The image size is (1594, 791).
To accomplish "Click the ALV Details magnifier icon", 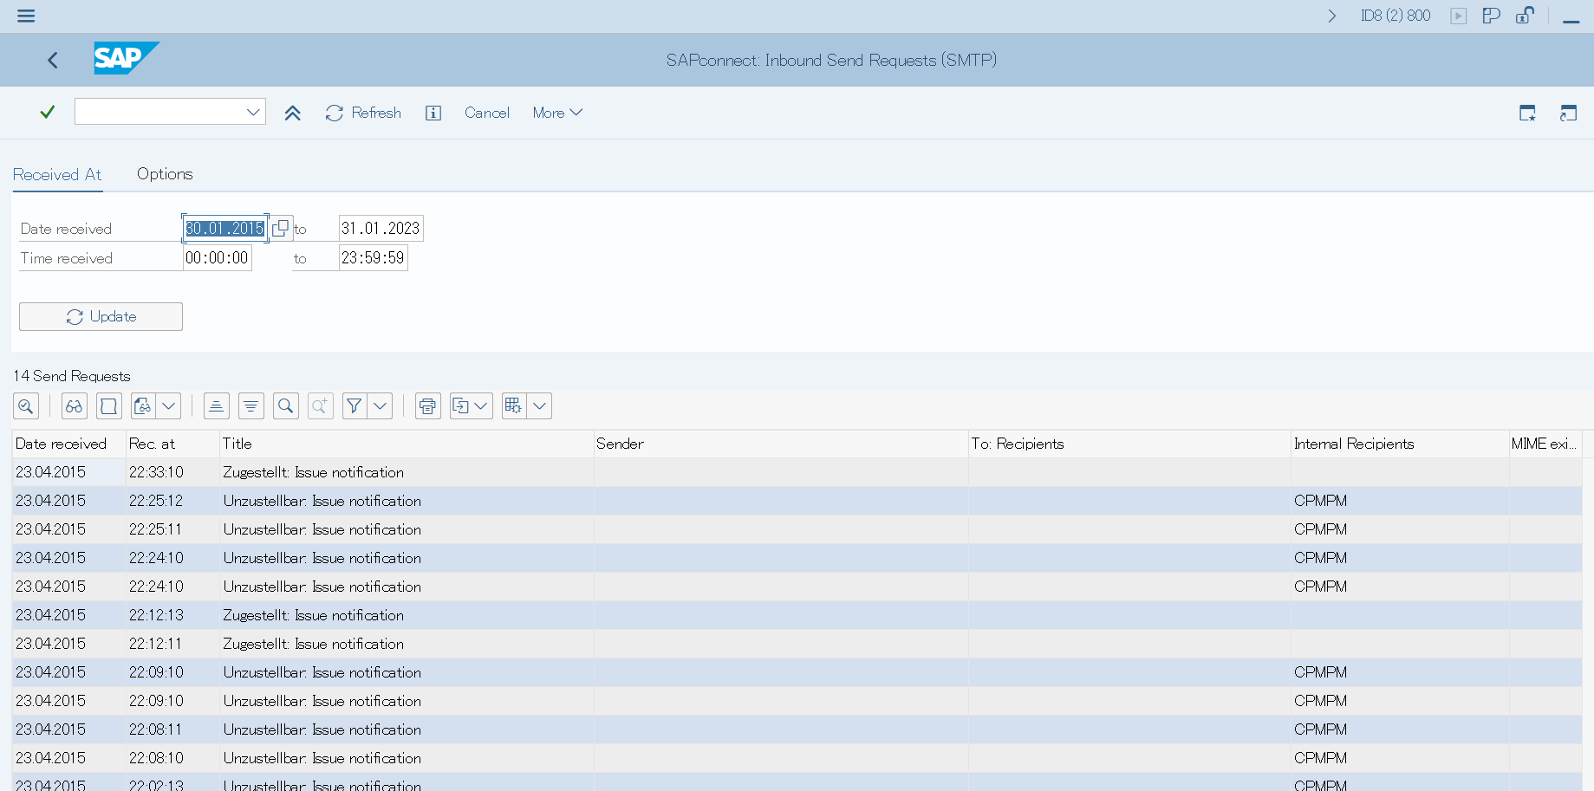I will point(26,406).
